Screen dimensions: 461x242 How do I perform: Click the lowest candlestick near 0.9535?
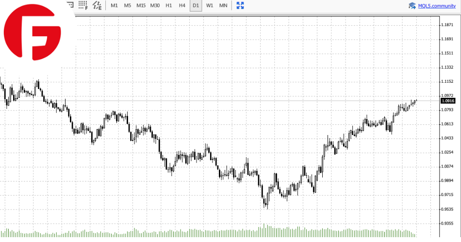click(x=266, y=203)
